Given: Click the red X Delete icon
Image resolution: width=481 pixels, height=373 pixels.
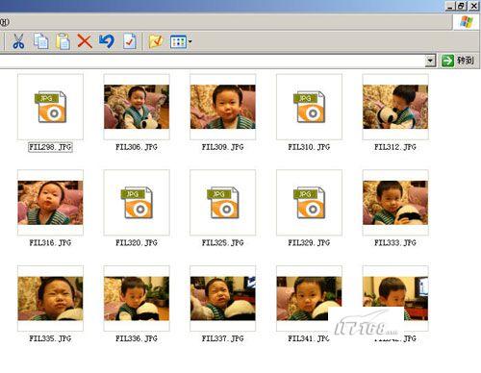Looking at the screenshot, I should click(85, 41).
